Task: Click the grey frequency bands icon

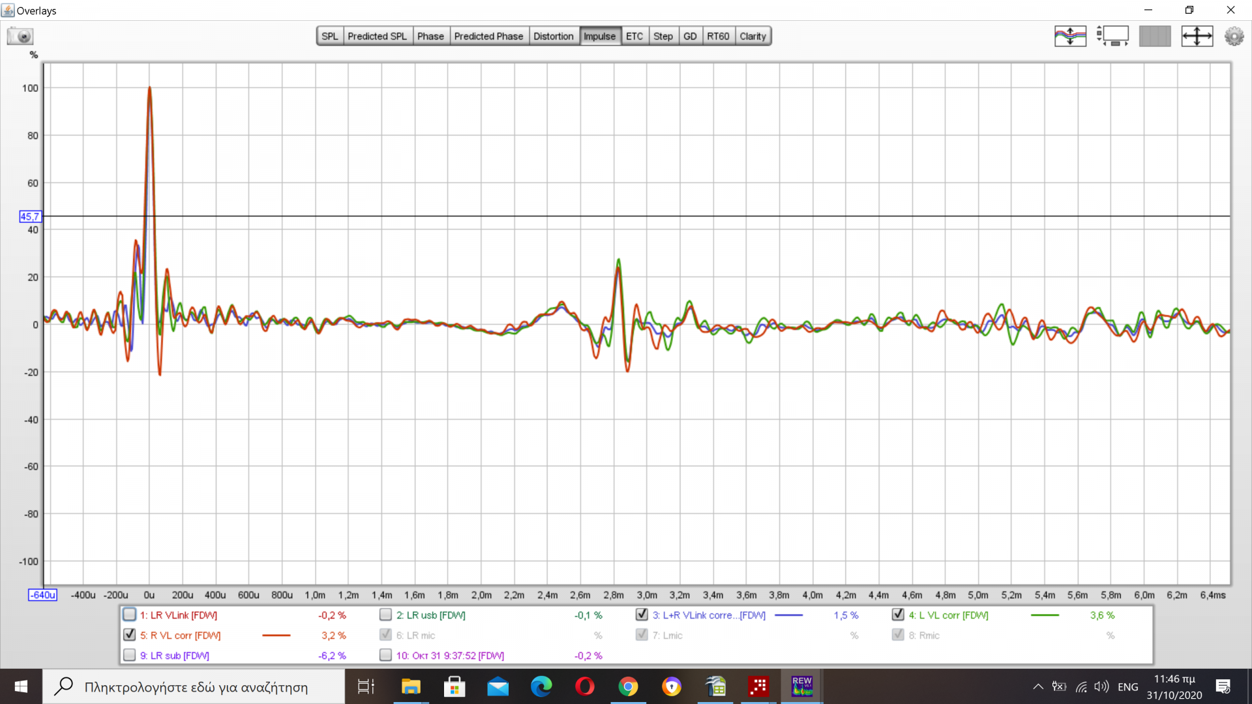Action: click(x=1154, y=36)
